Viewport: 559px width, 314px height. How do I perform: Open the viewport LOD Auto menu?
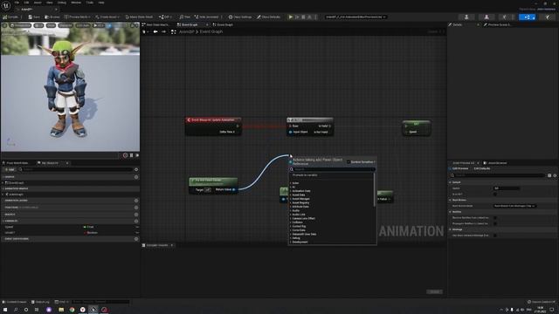pos(83,25)
